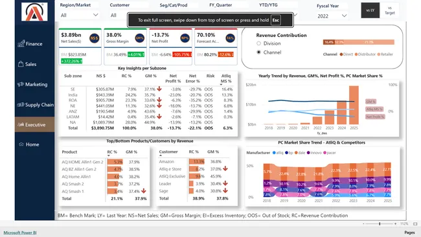Open the Finance page icon in sidebar
The image size is (421, 237).
tap(21, 44)
